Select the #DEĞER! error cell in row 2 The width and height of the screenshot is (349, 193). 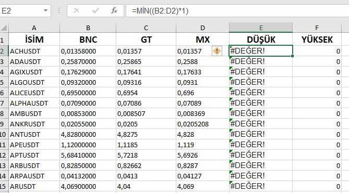pos(261,51)
